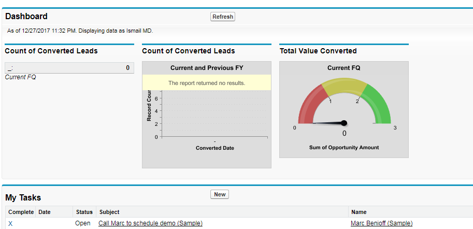Select the Total Value Converted heading

318,51
